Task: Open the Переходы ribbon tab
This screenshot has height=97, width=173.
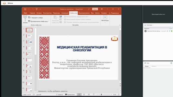Action: coord(56,13)
